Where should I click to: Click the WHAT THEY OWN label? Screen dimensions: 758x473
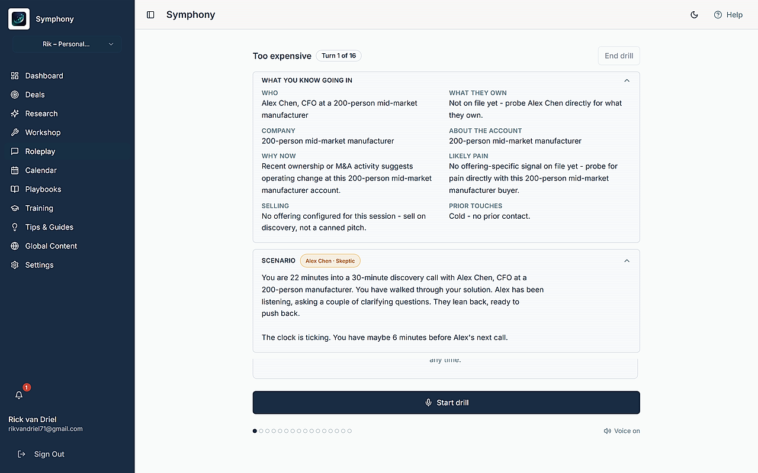coord(478,93)
